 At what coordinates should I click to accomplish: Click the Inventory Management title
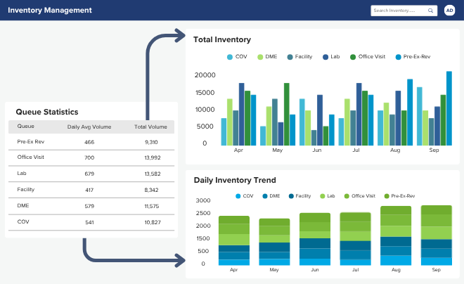tap(50, 10)
